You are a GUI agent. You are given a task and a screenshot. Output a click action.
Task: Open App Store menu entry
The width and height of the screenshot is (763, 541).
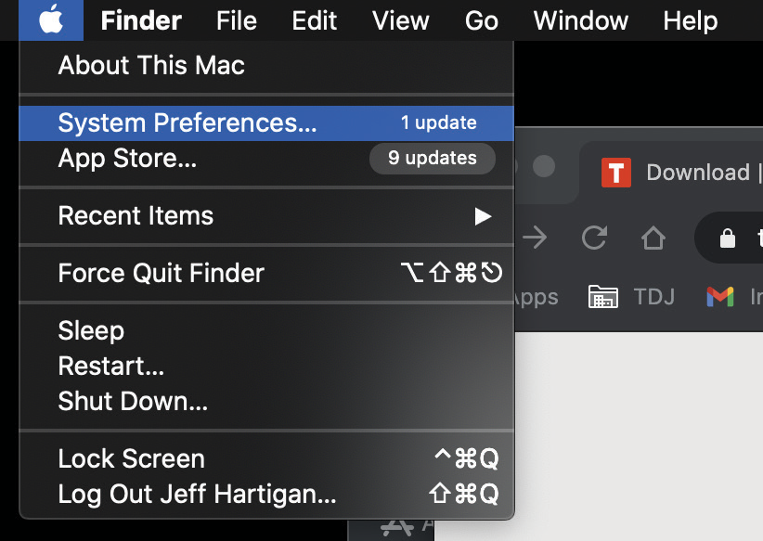click(266, 159)
